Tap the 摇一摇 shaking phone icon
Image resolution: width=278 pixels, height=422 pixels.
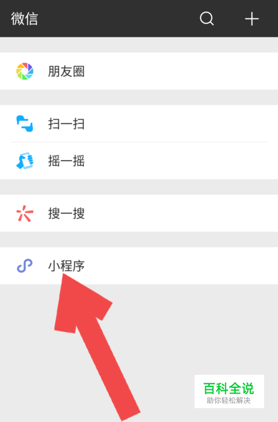pyautogui.click(x=25, y=161)
